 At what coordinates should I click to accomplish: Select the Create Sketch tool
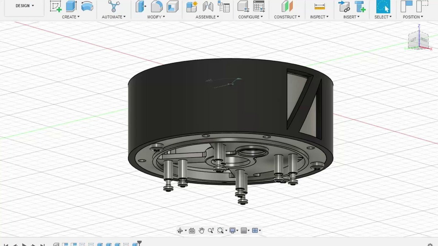tap(56, 7)
